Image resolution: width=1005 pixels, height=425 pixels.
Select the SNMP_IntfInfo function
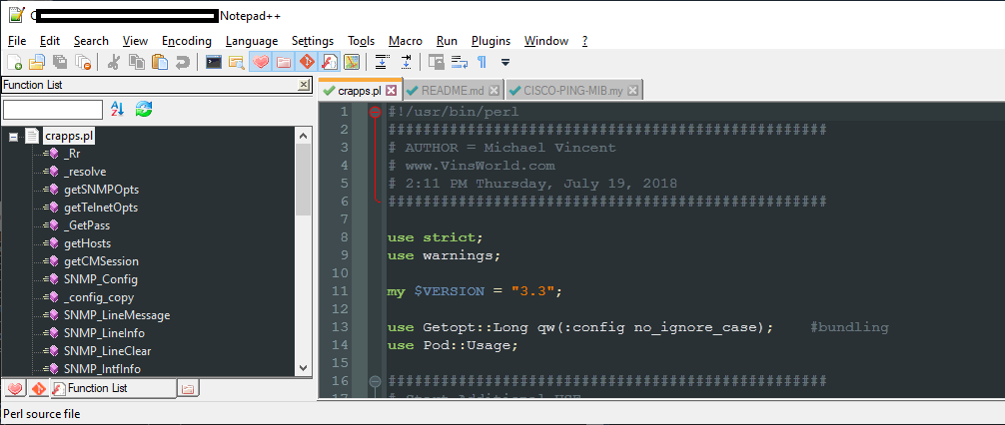click(x=102, y=369)
